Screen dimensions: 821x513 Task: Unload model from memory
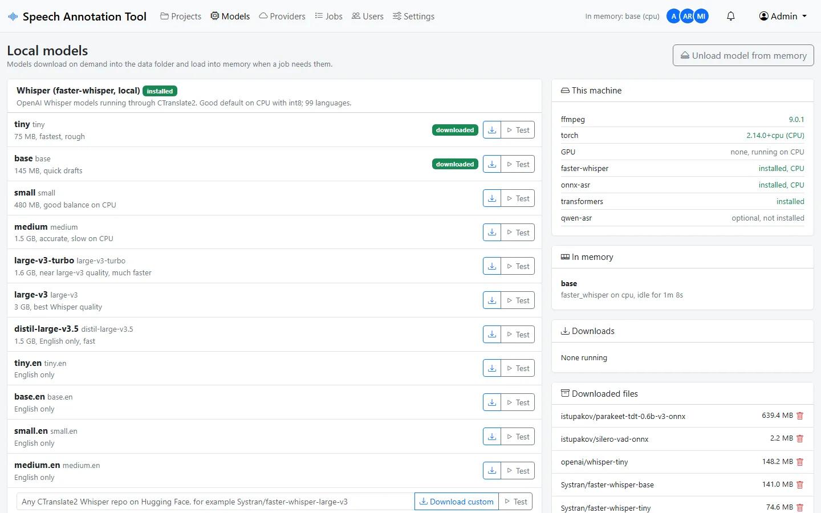(743, 55)
